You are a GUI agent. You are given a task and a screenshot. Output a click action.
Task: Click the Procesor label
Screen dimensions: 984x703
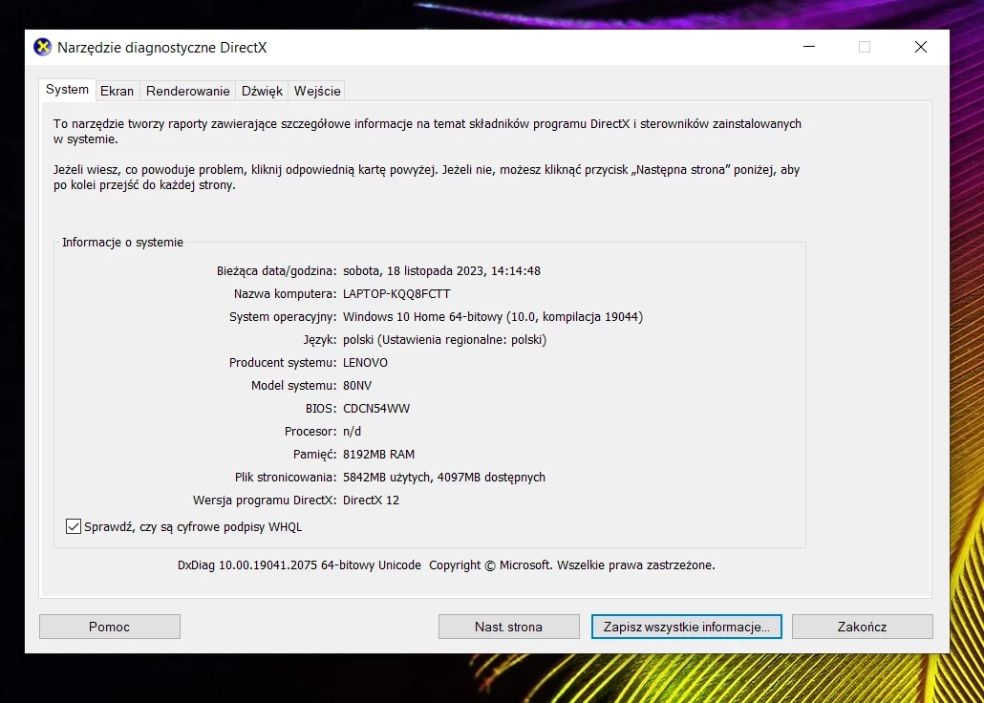pyautogui.click(x=310, y=432)
